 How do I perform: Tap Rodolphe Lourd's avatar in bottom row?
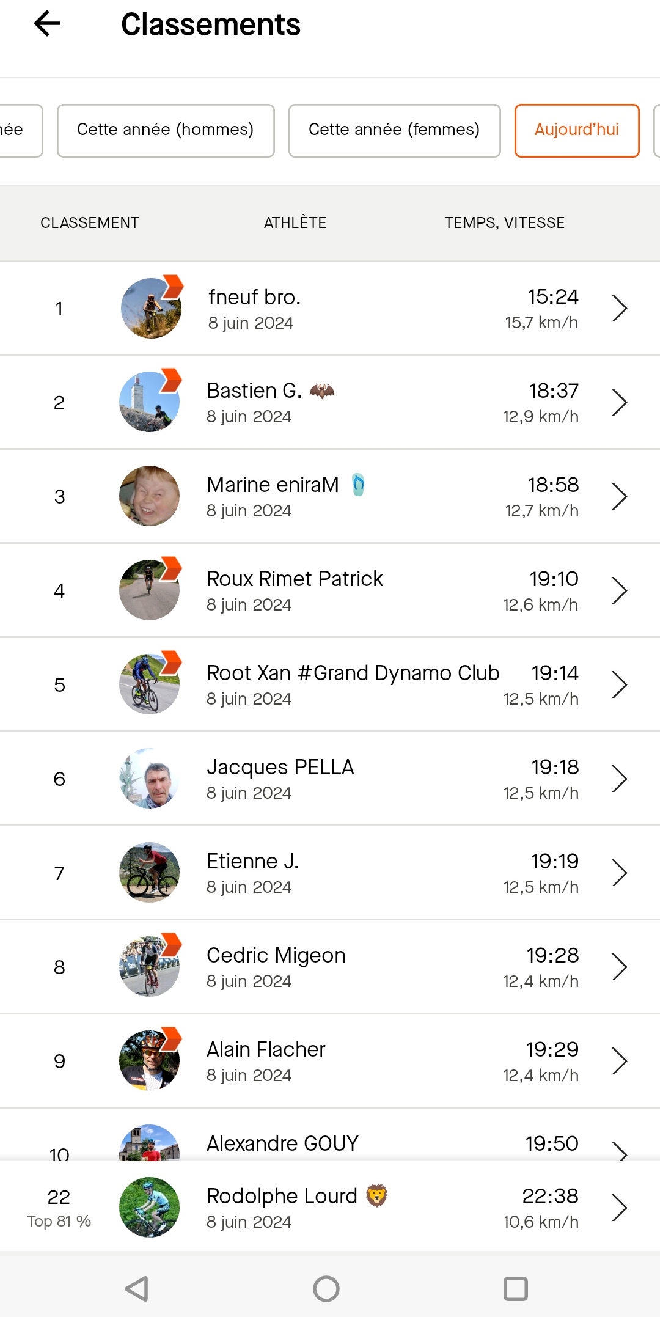[150, 1207]
